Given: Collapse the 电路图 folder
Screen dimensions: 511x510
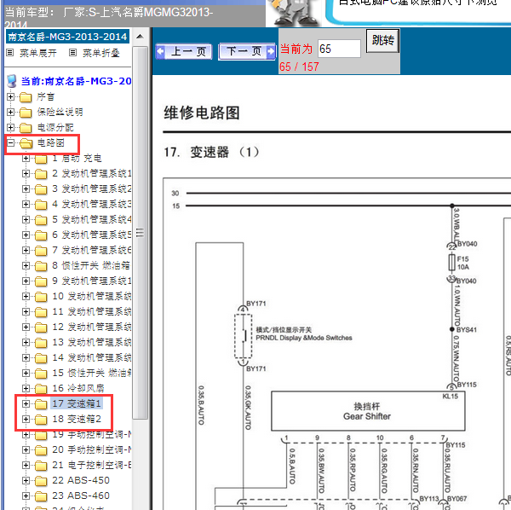Looking at the screenshot, I should coord(10,143).
